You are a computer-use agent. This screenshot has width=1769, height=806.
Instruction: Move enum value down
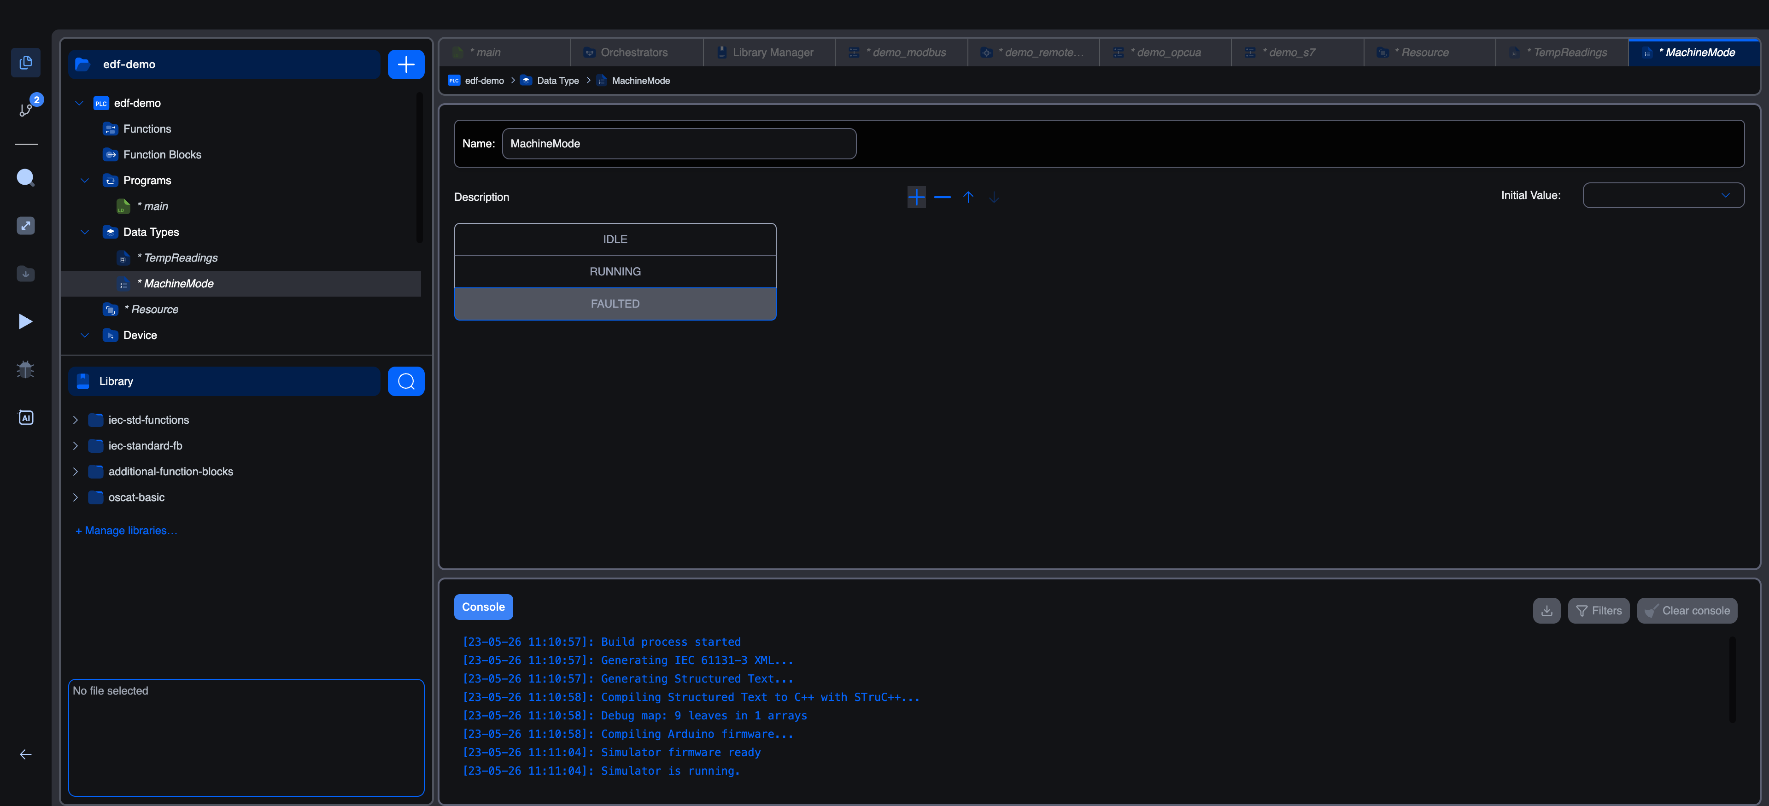click(994, 197)
